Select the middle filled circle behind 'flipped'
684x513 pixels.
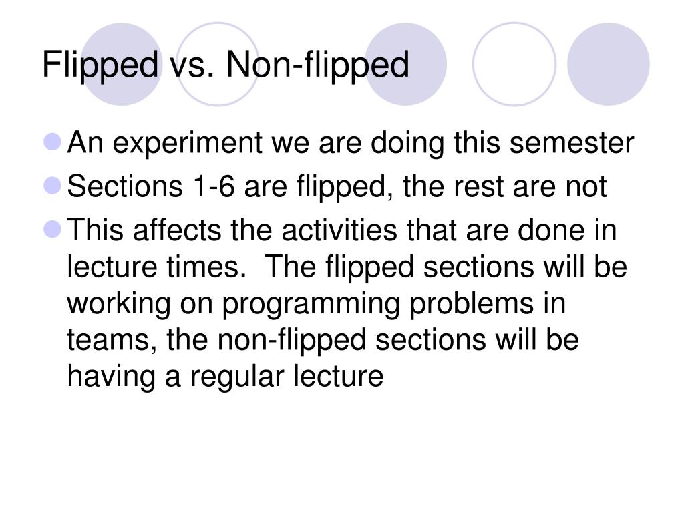pyautogui.click(x=405, y=64)
